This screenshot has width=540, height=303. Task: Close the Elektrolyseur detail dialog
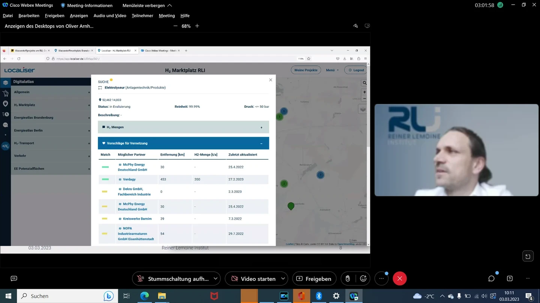pos(271,80)
